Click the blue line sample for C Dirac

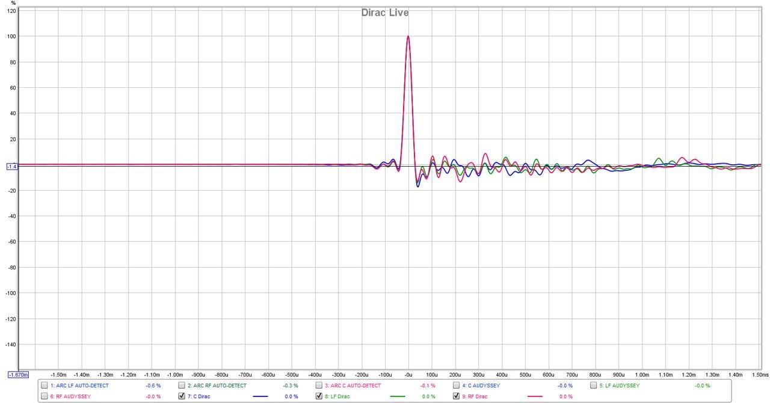(260, 396)
